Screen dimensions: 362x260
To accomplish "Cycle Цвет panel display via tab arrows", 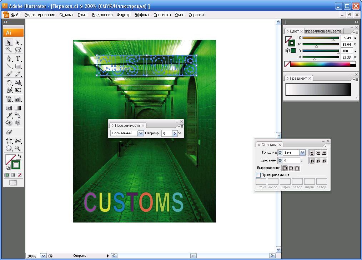I will coord(287,31).
